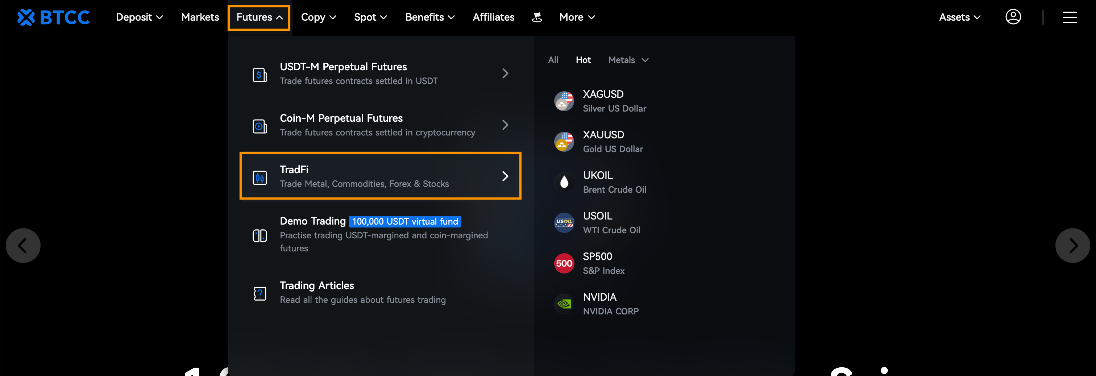Open the Deposit dropdown menu
Image resolution: width=1096 pixels, height=376 pixels.
click(x=139, y=17)
